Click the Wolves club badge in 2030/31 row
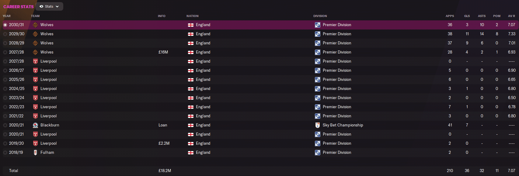 click(35, 25)
